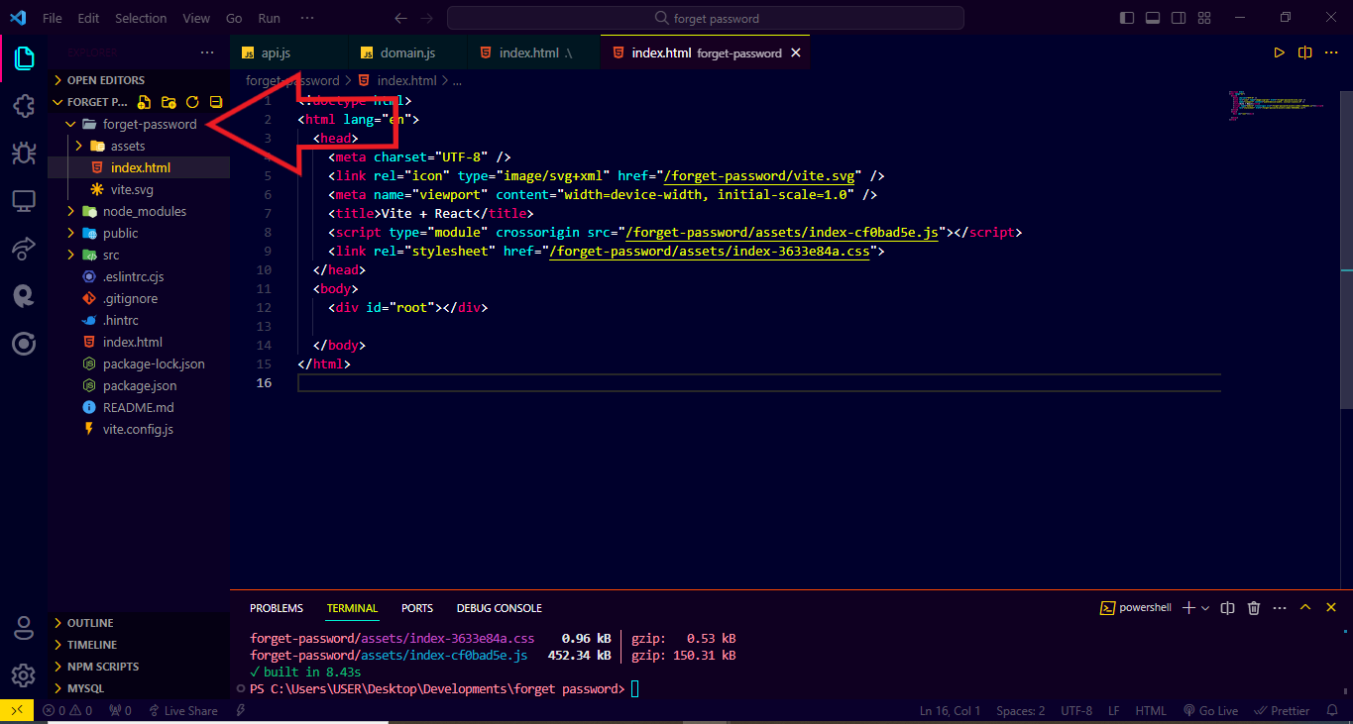Go forward with navigation arrow
This screenshot has width=1353, height=724.
tap(426, 18)
